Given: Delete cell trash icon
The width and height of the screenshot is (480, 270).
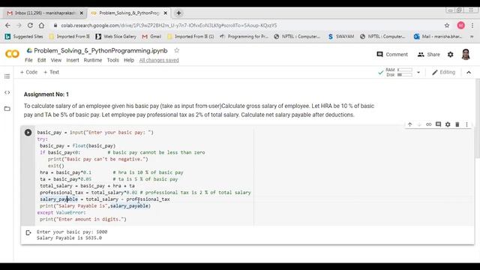Looking at the screenshot, I should pos(457,124).
